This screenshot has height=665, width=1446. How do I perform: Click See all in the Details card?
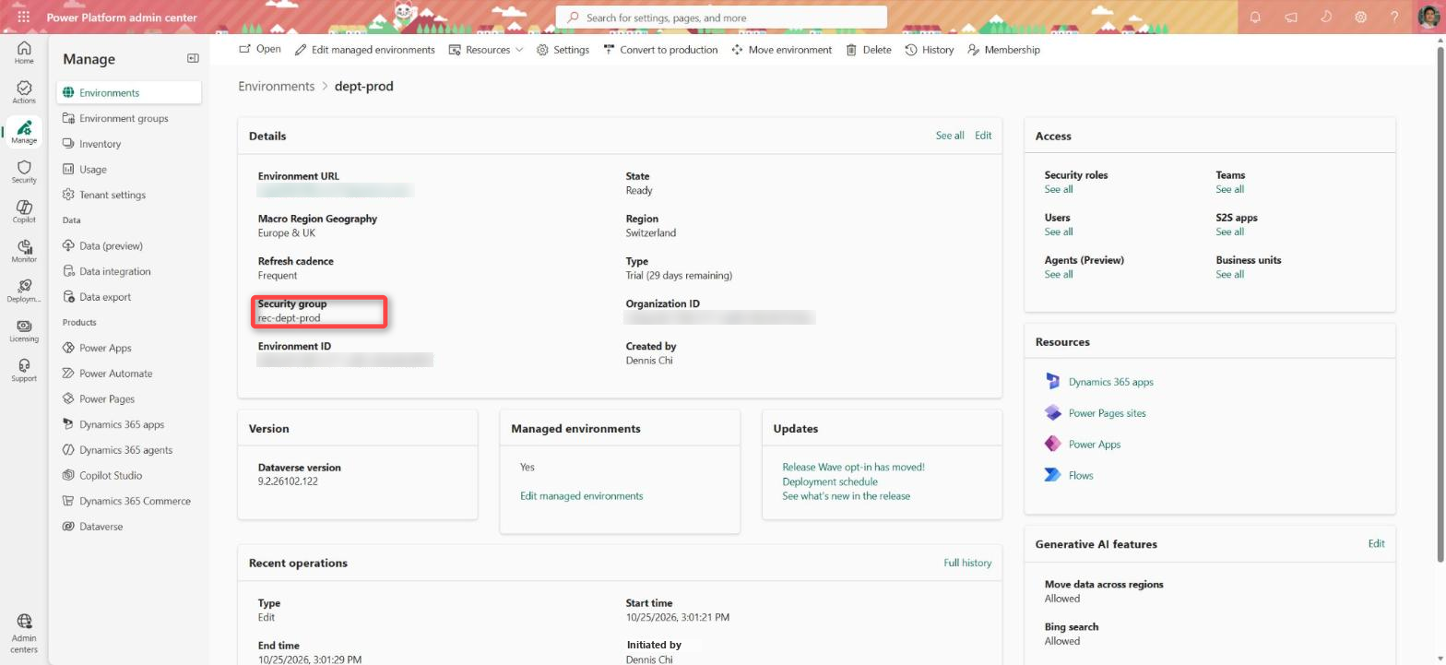tap(950, 136)
